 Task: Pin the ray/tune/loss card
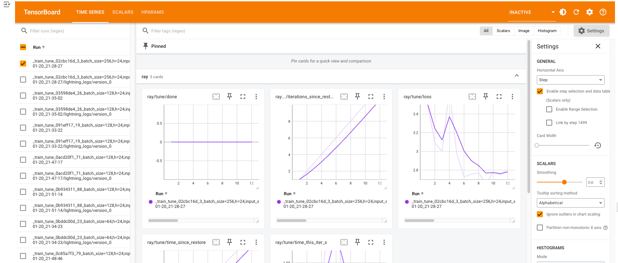(486, 97)
